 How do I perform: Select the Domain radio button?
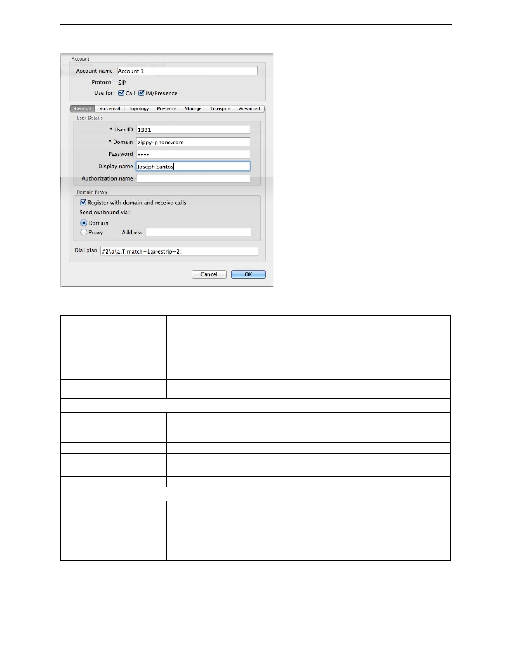[x=84, y=222]
